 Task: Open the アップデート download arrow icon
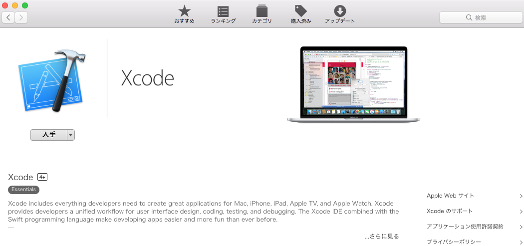click(x=340, y=11)
